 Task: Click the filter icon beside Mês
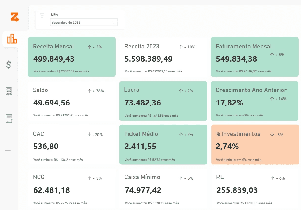tap(42, 16)
